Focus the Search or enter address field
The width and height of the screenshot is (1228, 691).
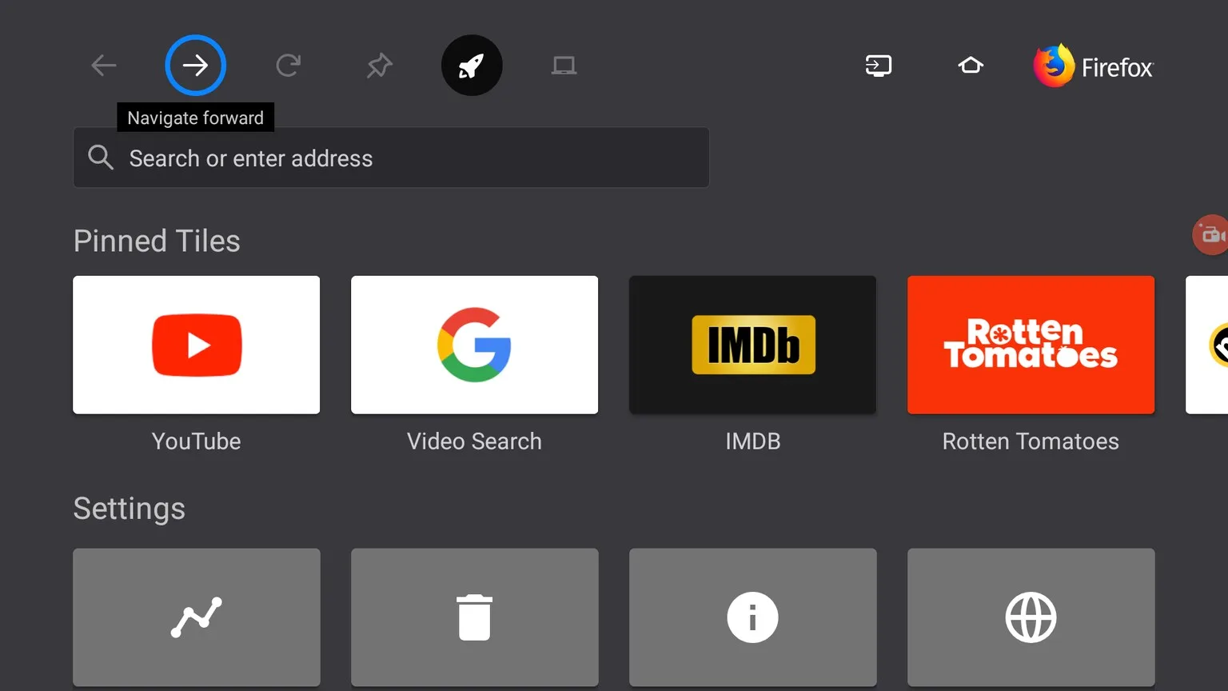pos(391,158)
